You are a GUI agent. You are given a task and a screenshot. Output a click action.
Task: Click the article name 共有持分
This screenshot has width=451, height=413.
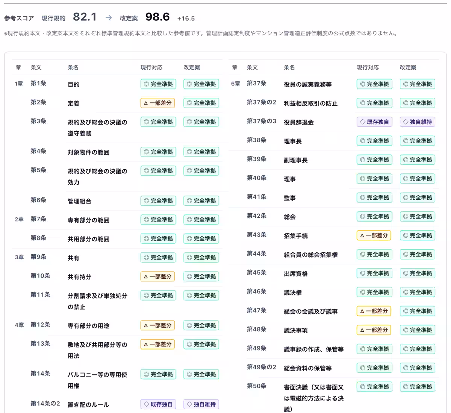(x=79, y=277)
